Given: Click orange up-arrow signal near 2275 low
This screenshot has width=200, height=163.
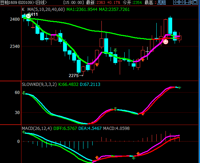Looking at the screenshot, I should [x=97, y=64].
